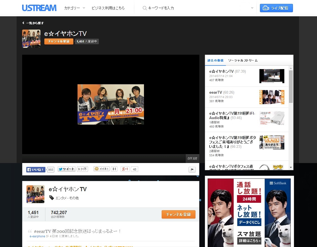
Task: Click the Facebook like count 968
Action: click(x=51, y=170)
